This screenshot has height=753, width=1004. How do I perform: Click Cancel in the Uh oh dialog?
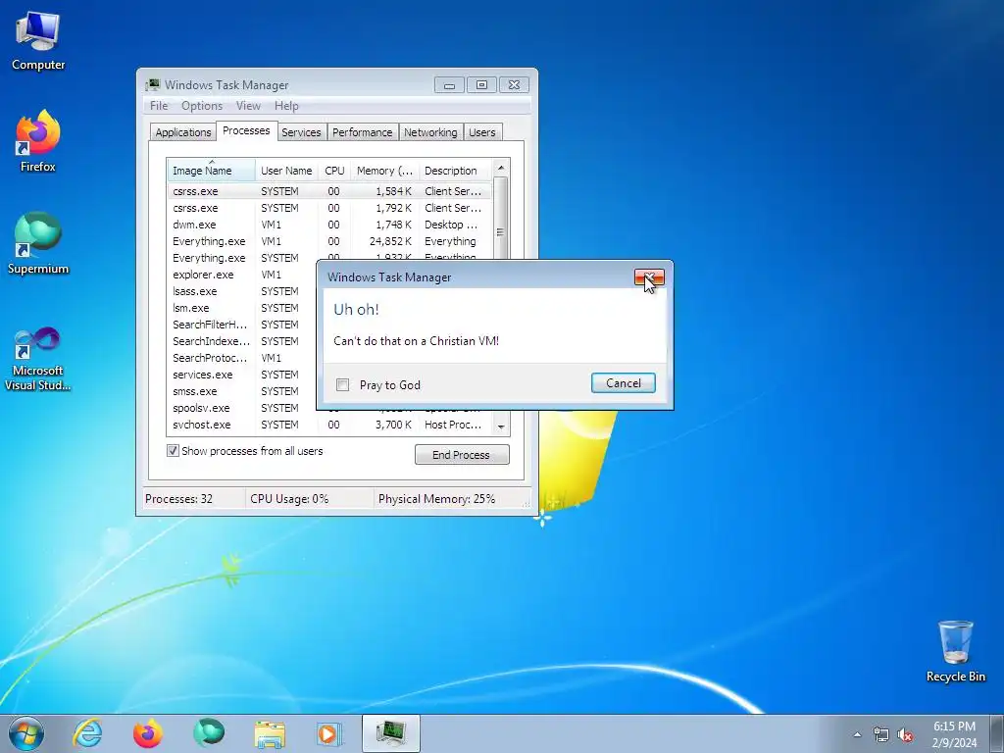click(623, 383)
